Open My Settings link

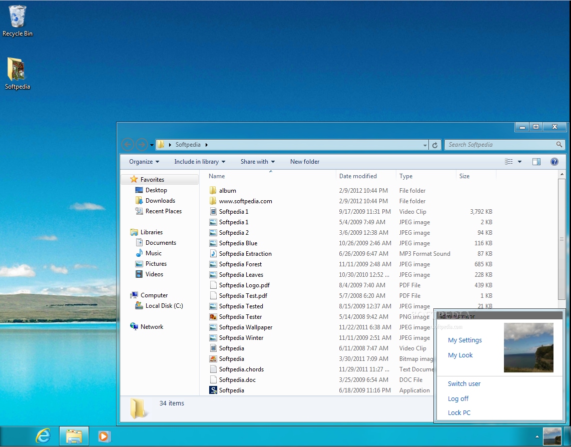pyautogui.click(x=465, y=340)
